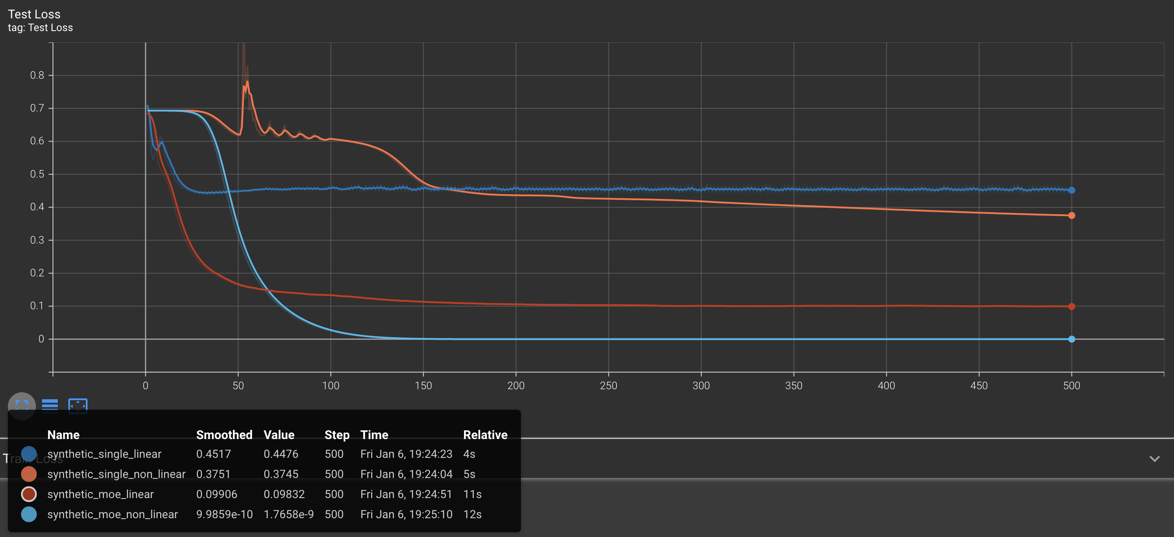This screenshot has height=537, width=1174.
Task: Select the synthetic_single_linear row name
Action: pos(104,453)
